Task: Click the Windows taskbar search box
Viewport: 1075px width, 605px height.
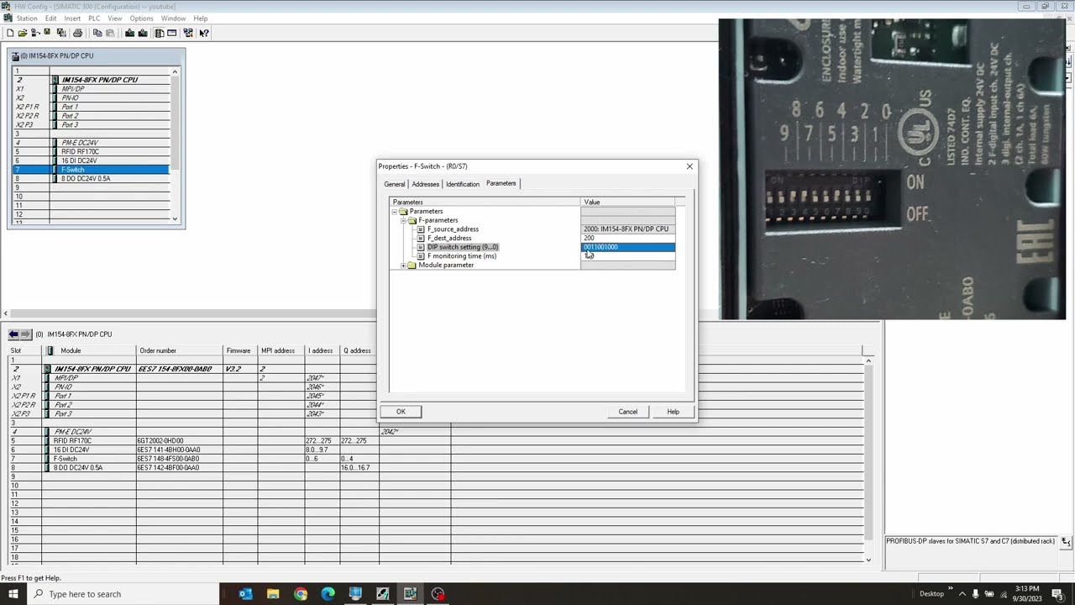Action: point(123,594)
